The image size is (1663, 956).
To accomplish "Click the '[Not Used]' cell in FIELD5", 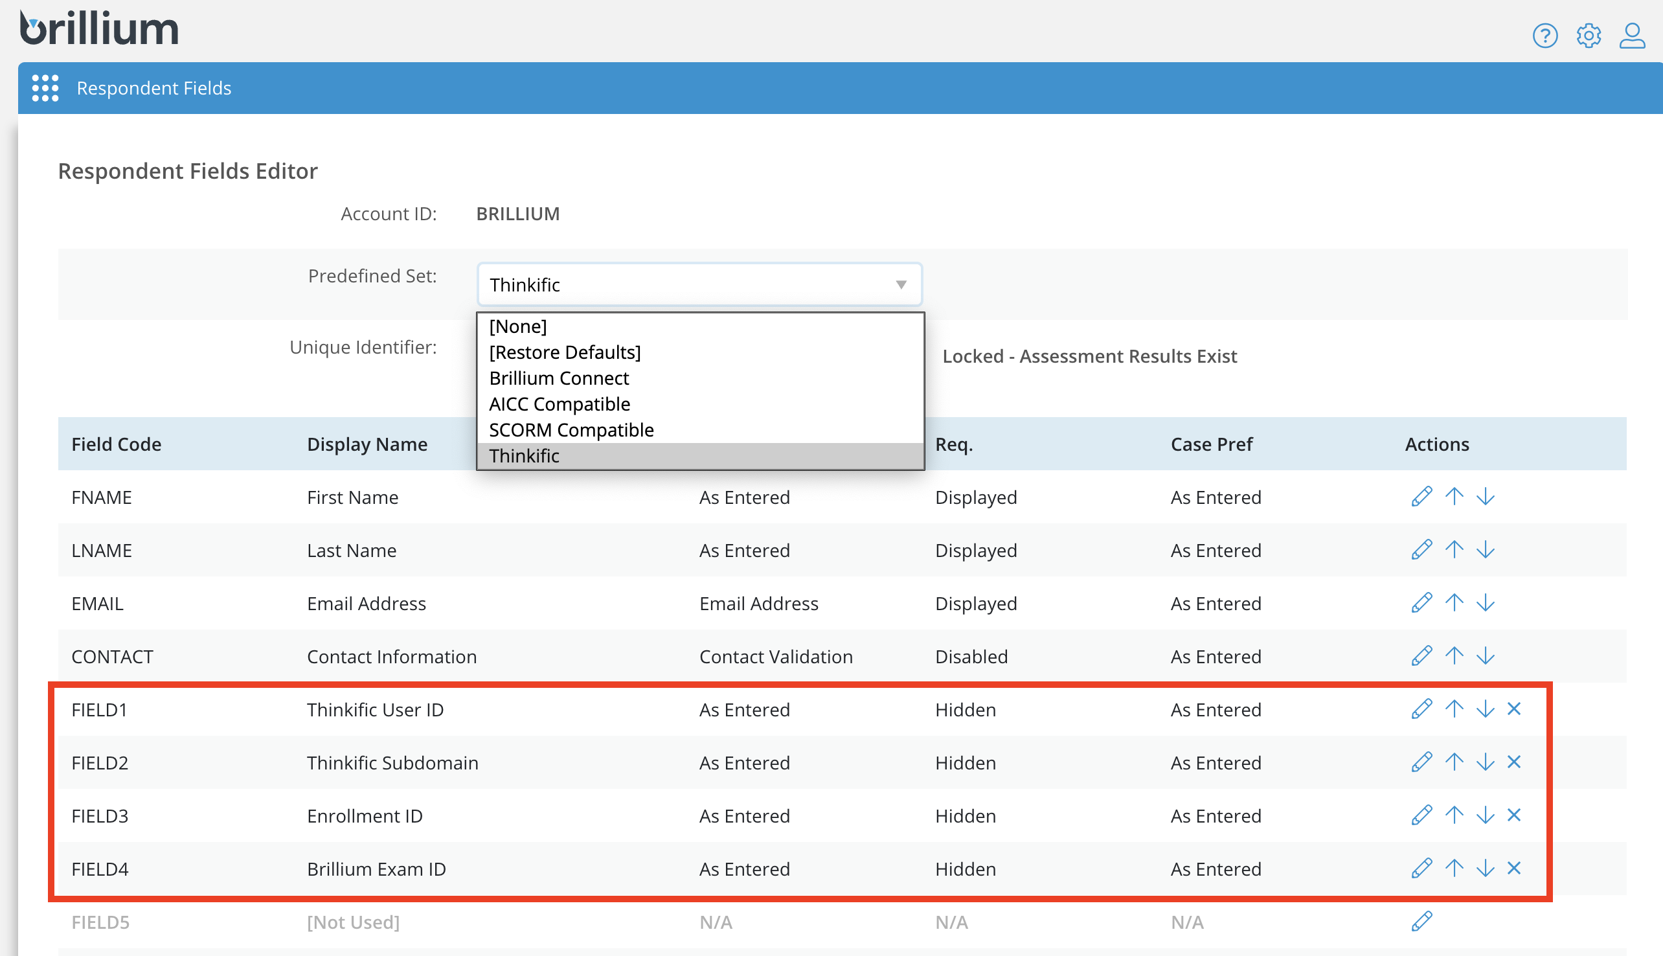I will pyautogui.click(x=353, y=922).
